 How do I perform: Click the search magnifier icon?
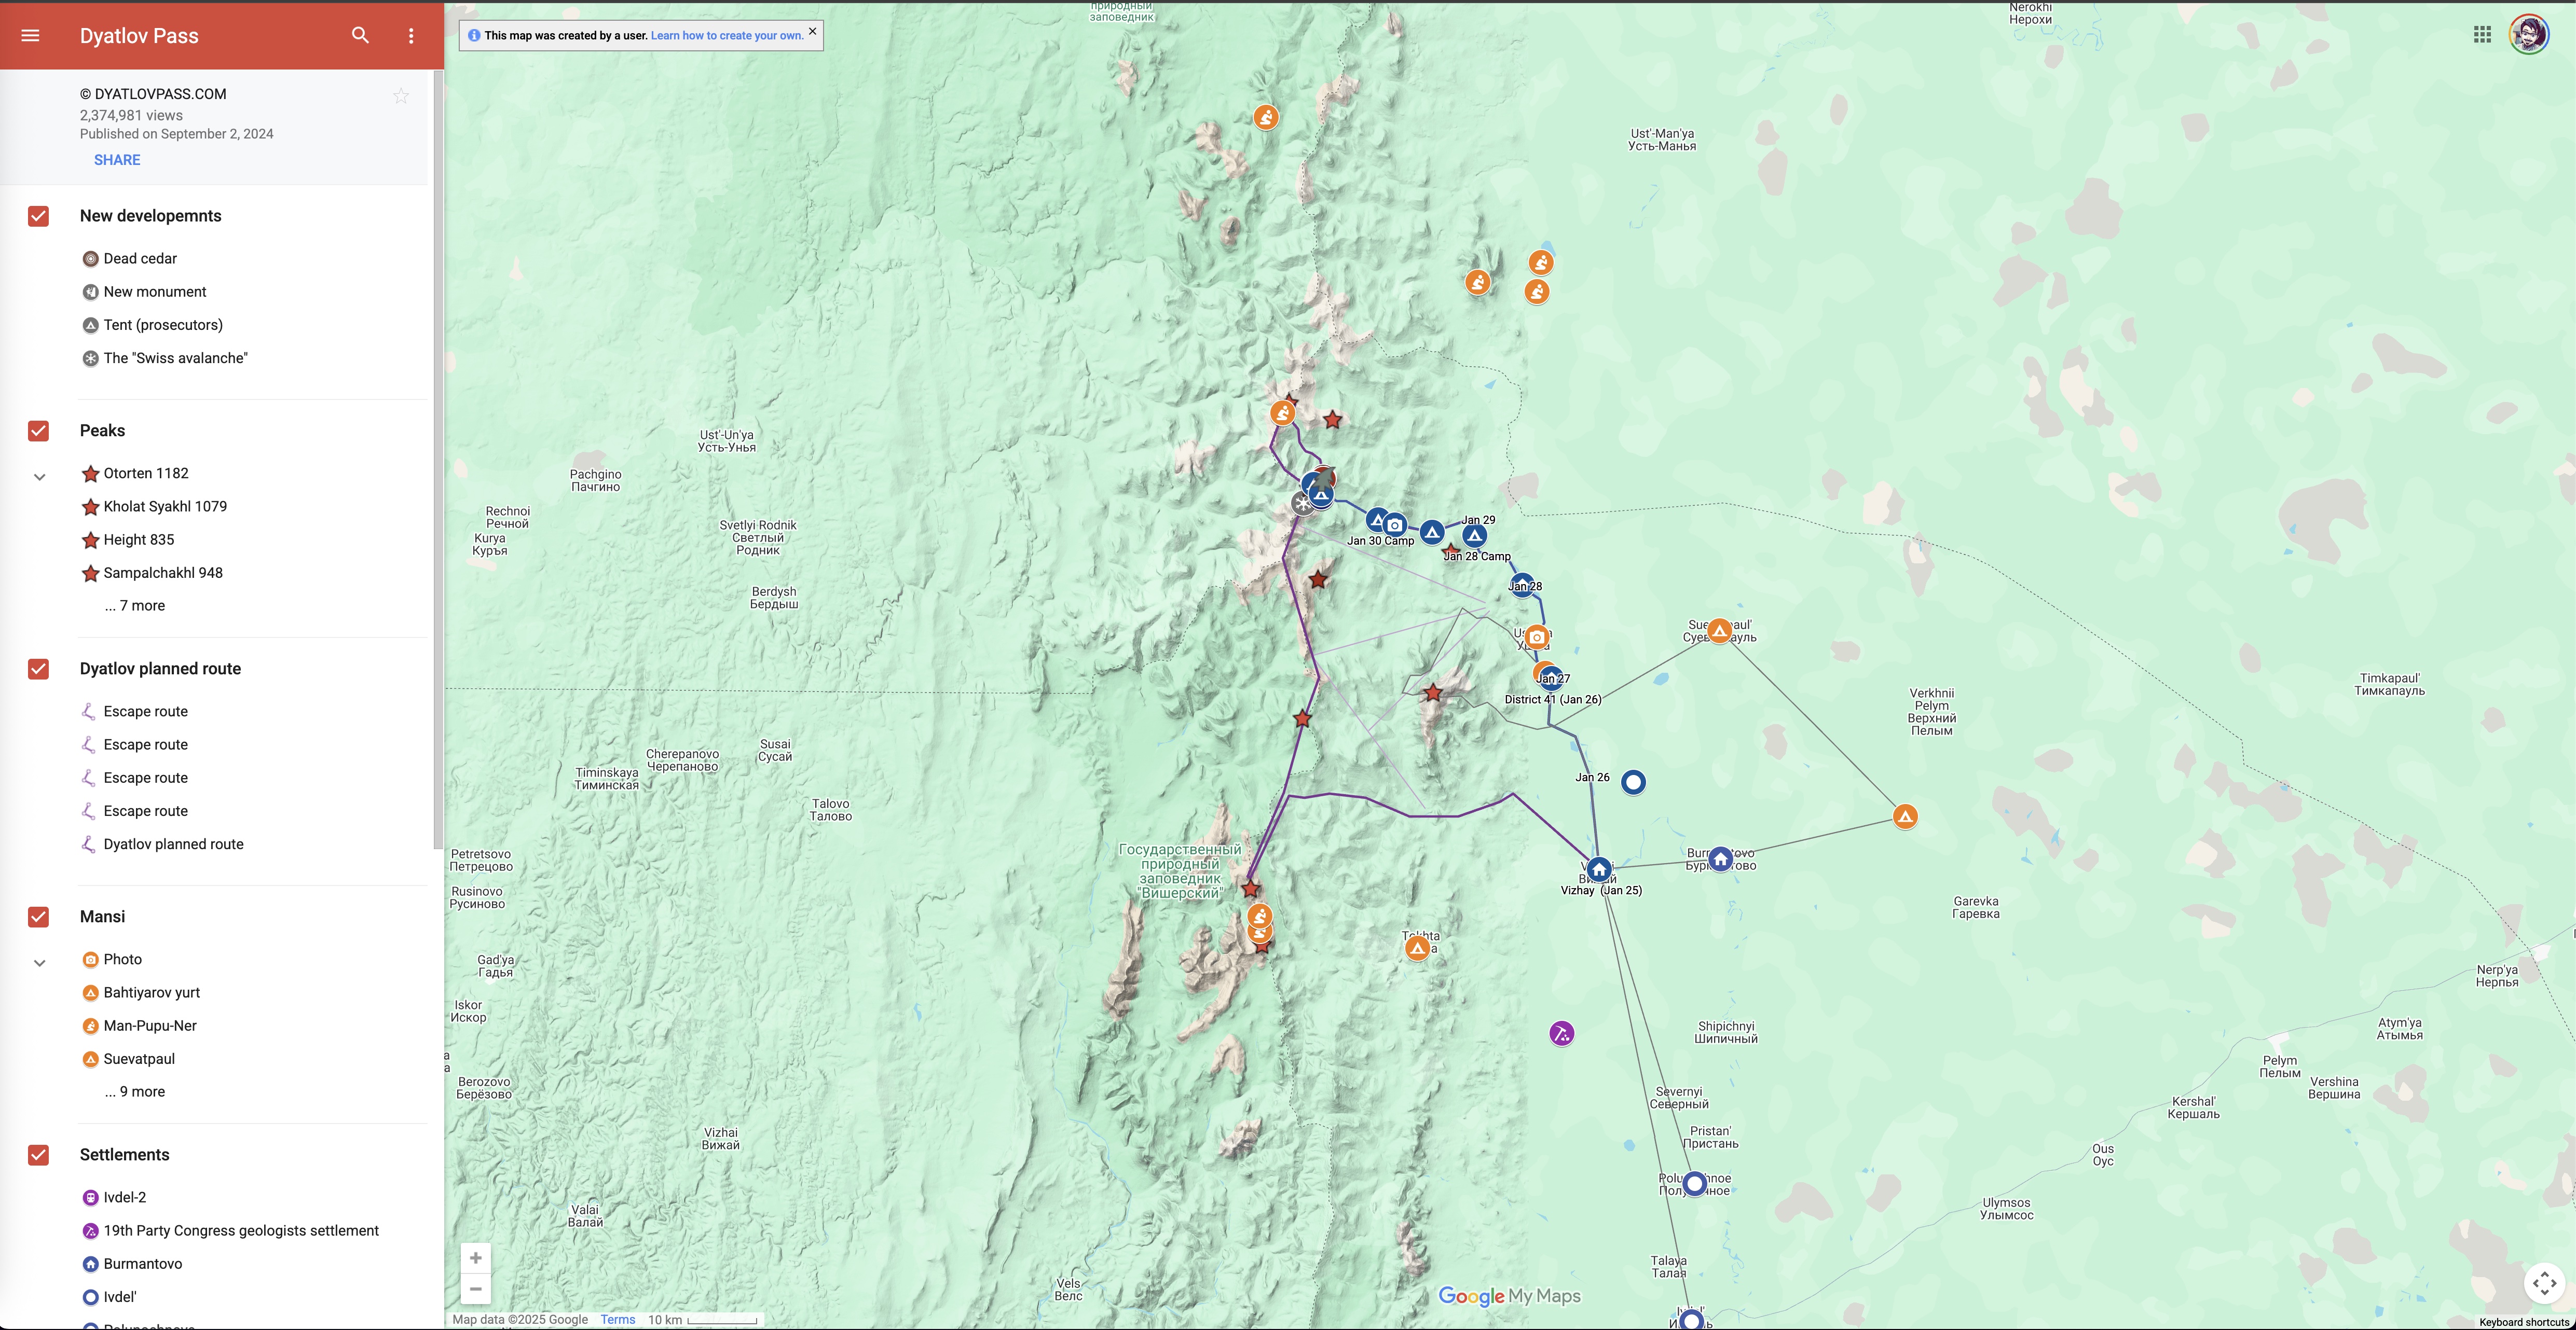pyautogui.click(x=360, y=36)
